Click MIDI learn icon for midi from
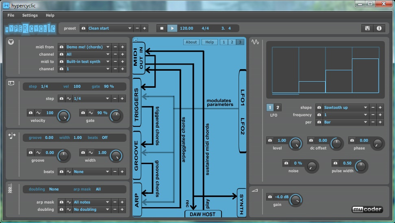 click(x=61, y=47)
